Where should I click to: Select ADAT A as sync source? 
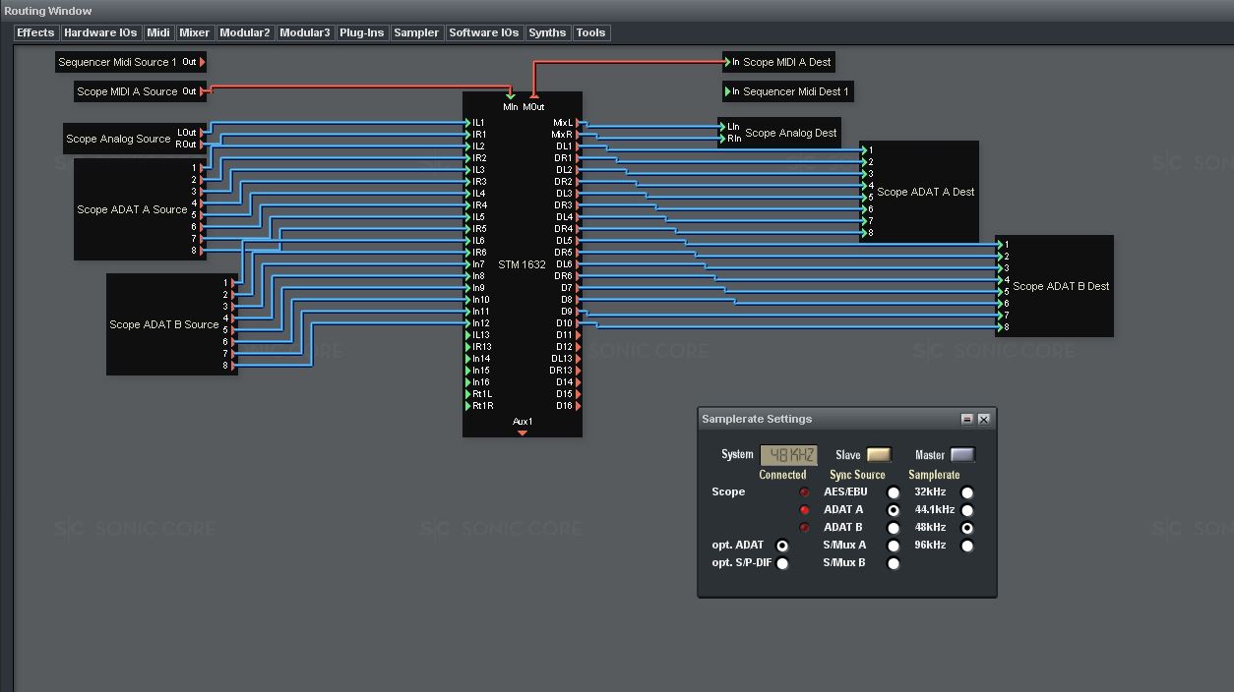(894, 510)
